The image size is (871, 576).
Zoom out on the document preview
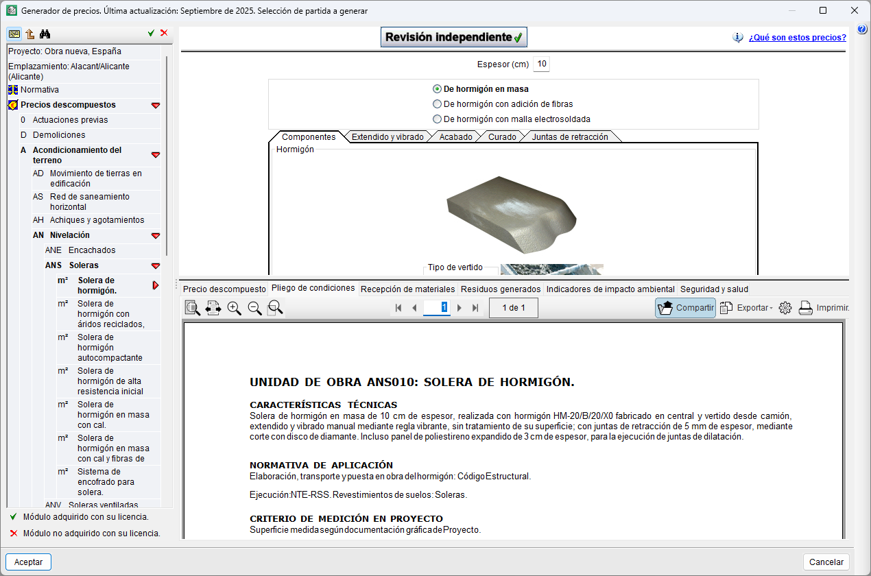click(254, 308)
